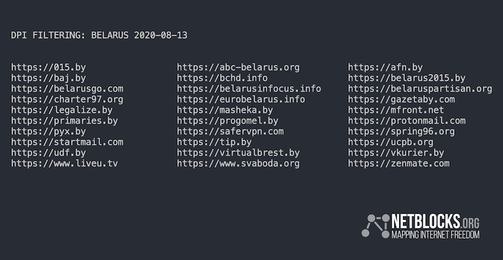This screenshot has width=503, height=260.
Task: Select the https://eurobelarus.info URL
Action: pos(241,99)
